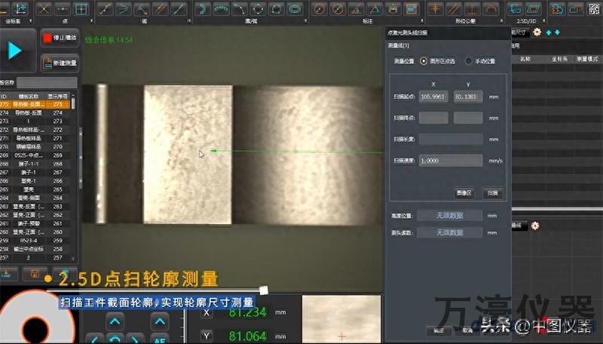Click the blue up arrow beside the gear
The width and height of the screenshot is (603, 344).
(549, 32)
